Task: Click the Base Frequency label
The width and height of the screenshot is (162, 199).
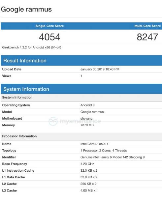Action: coord(15,164)
